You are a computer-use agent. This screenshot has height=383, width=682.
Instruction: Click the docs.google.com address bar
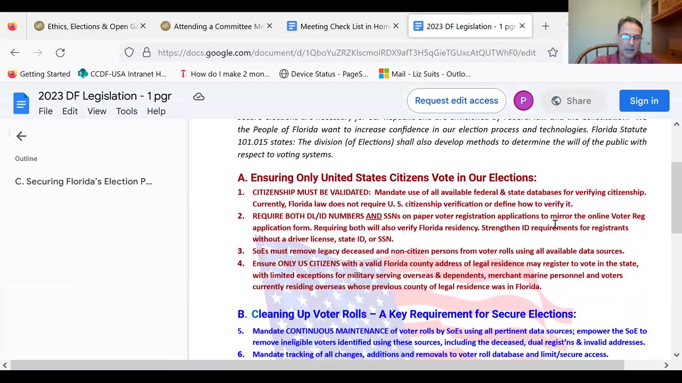346,53
